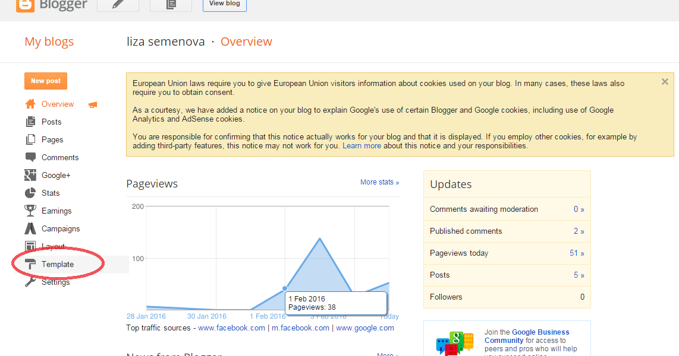679x356 pixels.
Task: Open Earnings in the sidebar
Action: point(56,211)
